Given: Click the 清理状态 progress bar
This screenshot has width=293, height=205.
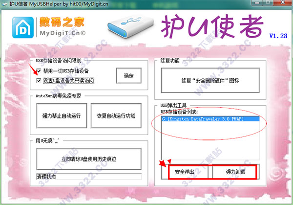Looking at the screenshot, I should tap(89, 177).
